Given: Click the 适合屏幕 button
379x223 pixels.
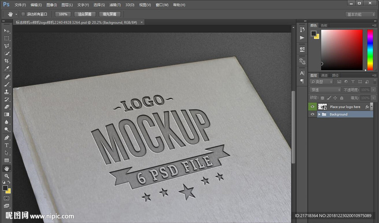Looking at the screenshot, I should [85, 14].
